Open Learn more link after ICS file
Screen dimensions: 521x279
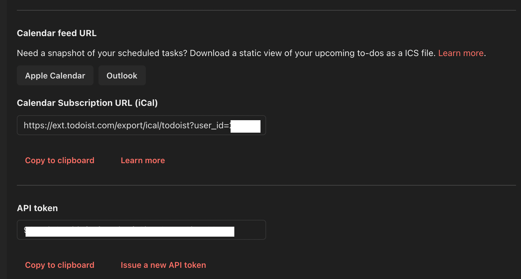pos(461,53)
